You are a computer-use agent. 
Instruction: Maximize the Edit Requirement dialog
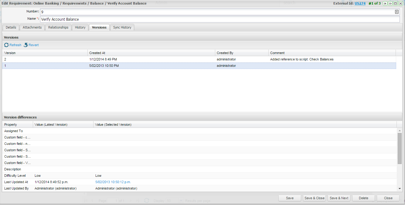[395, 3]
